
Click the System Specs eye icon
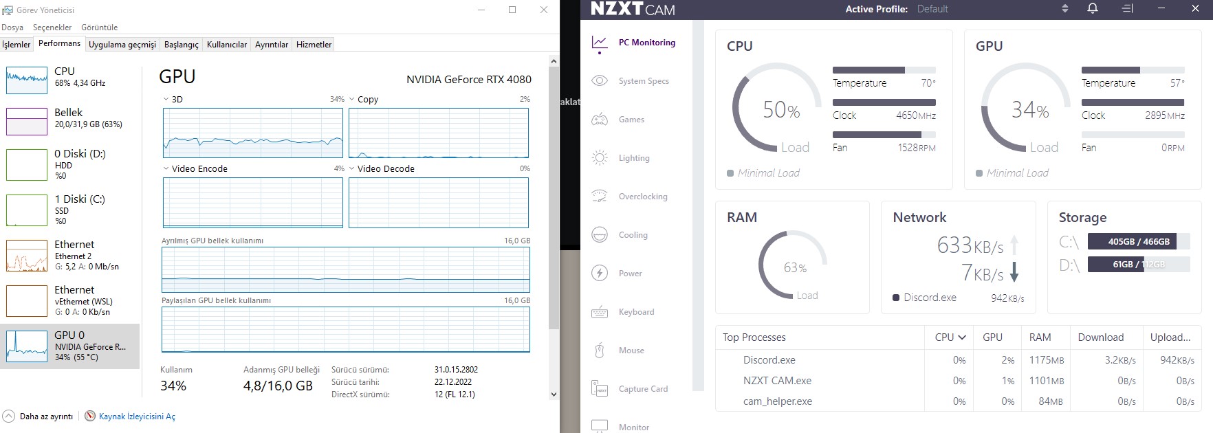600,81
